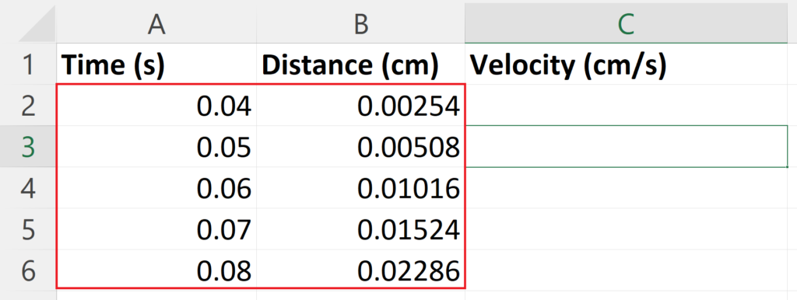Select row 3 header

point(28,147)
